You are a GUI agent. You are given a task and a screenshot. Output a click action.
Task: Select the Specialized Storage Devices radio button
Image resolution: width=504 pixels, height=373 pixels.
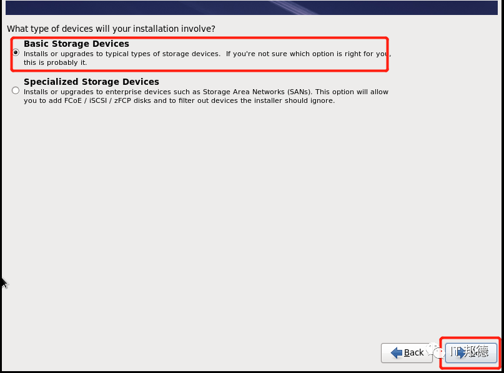(16, 90)
